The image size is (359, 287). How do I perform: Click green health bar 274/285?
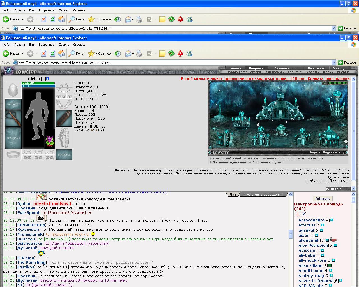point(38,83)
